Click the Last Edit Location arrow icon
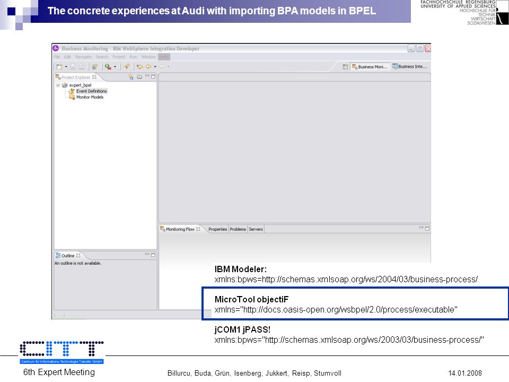 [x=140, y=67]
